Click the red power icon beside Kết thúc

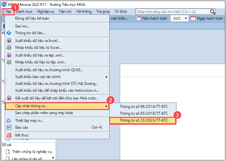[9, 135]
